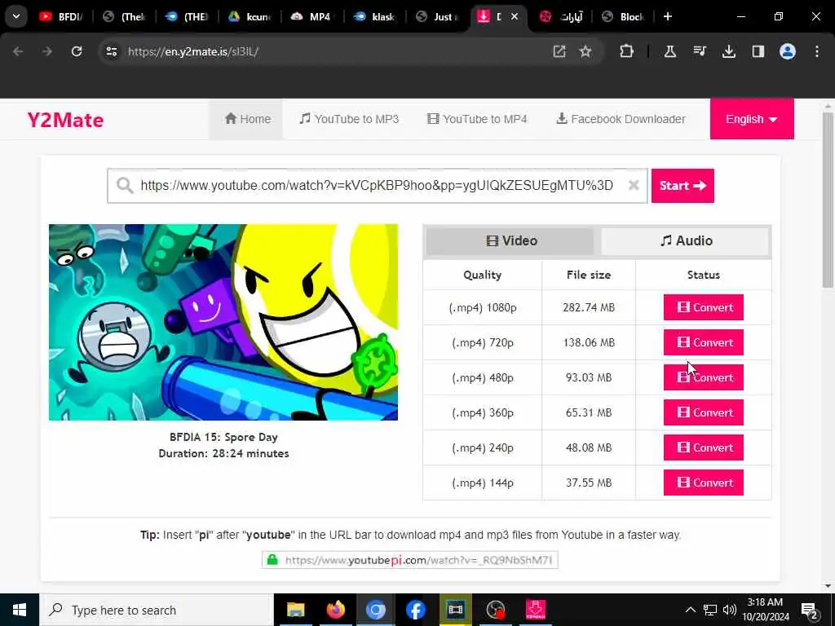Open YouTube to MP4 page

tap(477, 119)
